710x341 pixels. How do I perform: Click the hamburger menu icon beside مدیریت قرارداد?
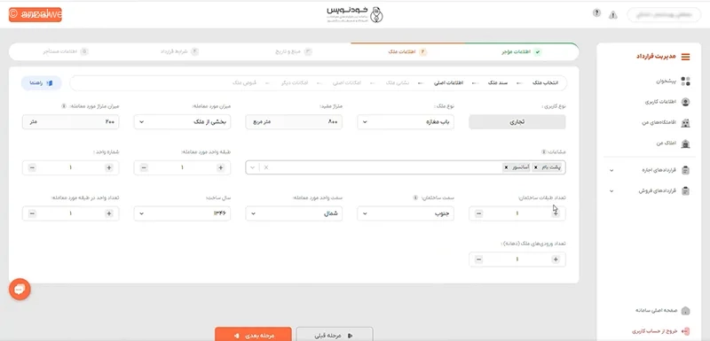point(685,57)
